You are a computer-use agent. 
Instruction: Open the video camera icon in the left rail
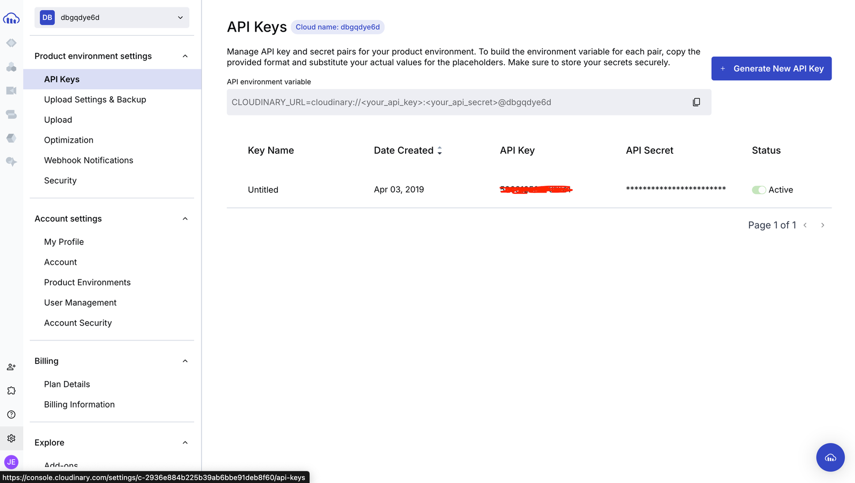point(11,91)
